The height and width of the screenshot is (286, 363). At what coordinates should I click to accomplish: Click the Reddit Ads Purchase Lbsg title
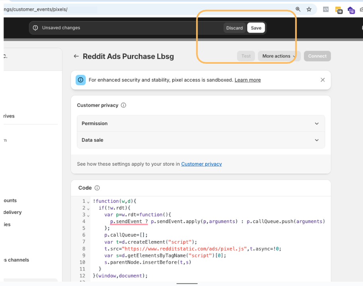coord(128,57)
